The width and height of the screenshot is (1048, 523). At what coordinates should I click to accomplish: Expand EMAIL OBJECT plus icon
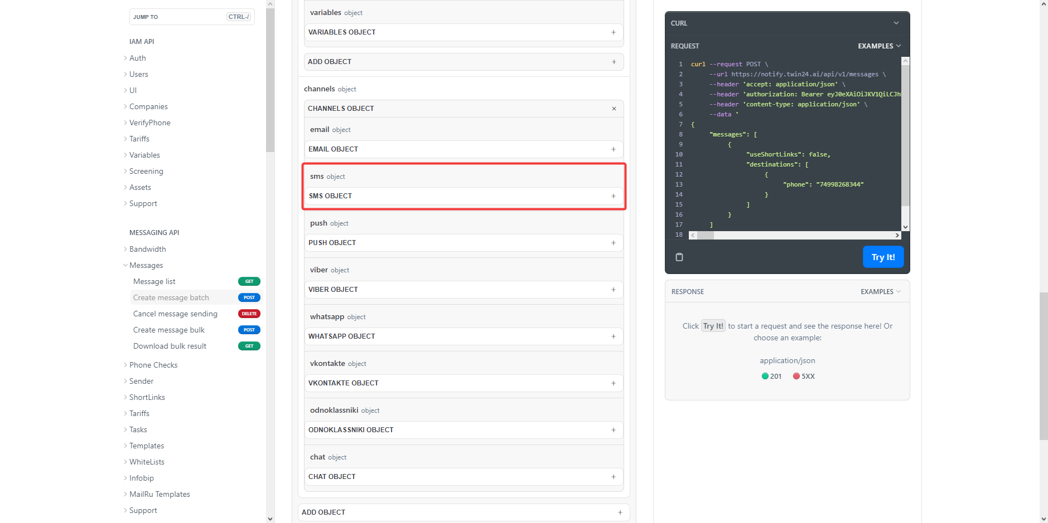(613, 149)
